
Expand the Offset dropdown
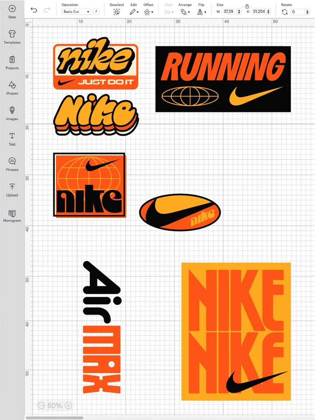click(x=148, y=12)
